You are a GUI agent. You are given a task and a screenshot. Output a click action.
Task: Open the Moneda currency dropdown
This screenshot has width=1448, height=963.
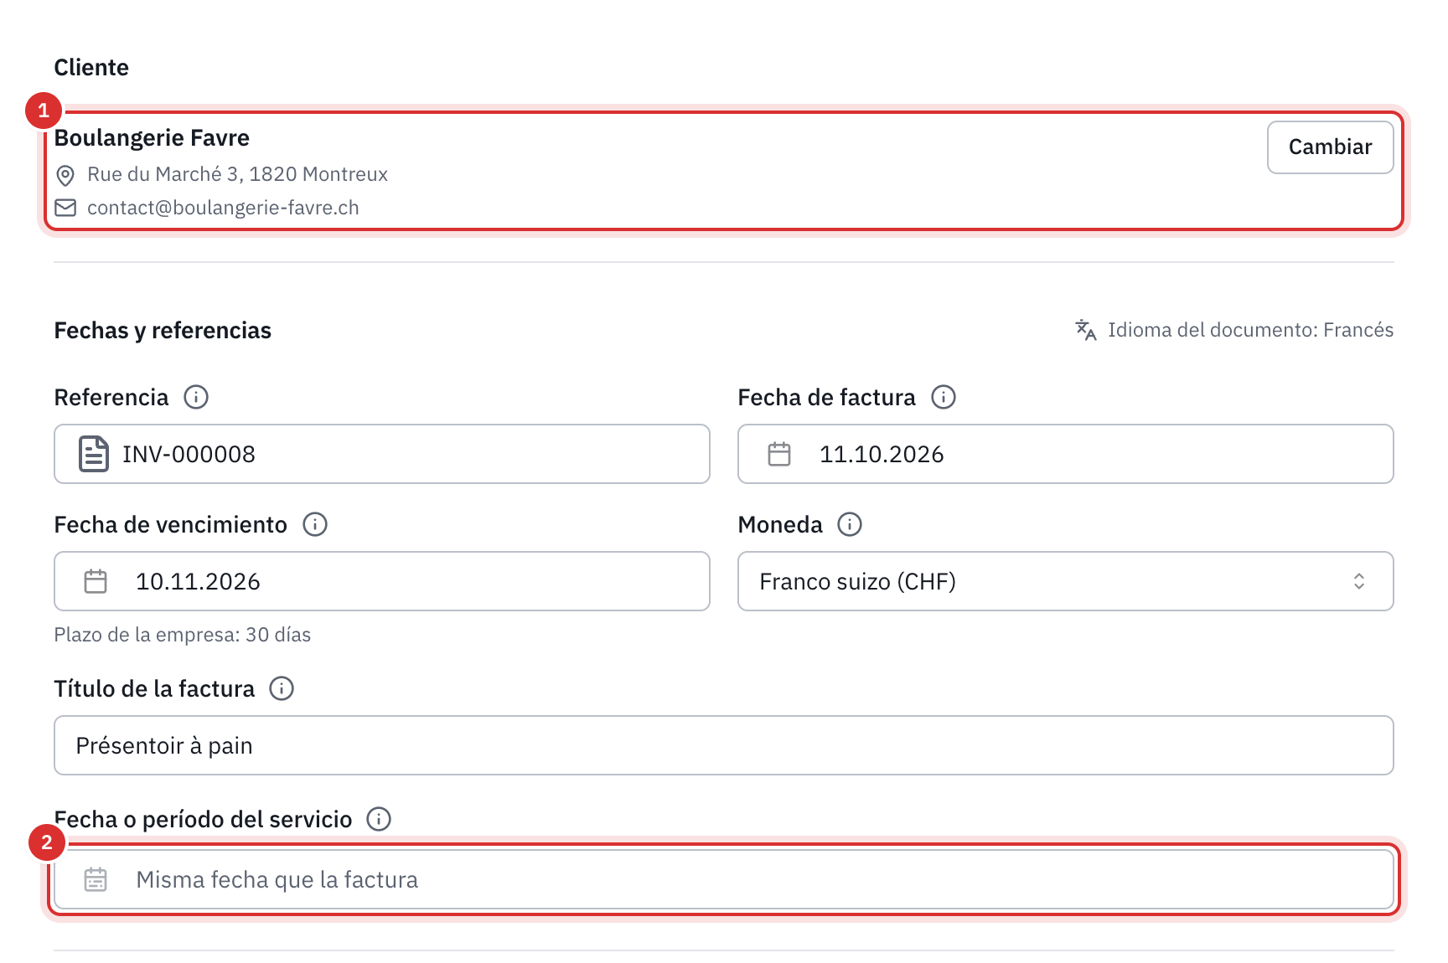pyautogui.click(x=1066, y=581)
